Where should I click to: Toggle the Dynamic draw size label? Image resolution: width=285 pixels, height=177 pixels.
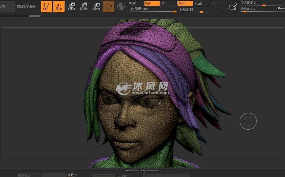coord(281,8)
